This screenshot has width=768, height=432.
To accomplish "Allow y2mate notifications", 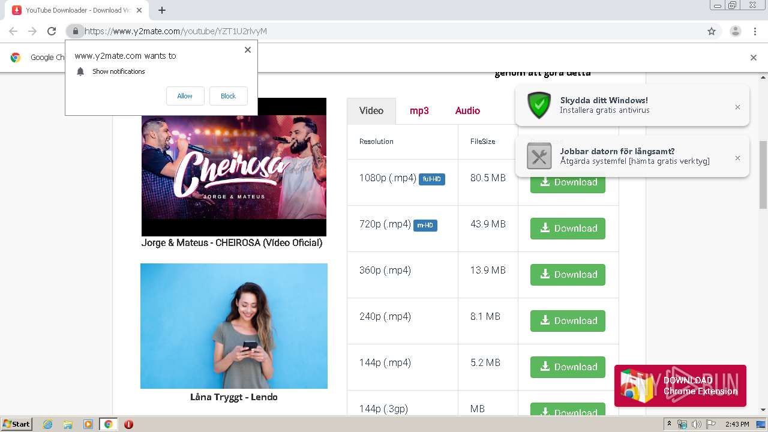I will pyautogui.click(x=185, y=96).
